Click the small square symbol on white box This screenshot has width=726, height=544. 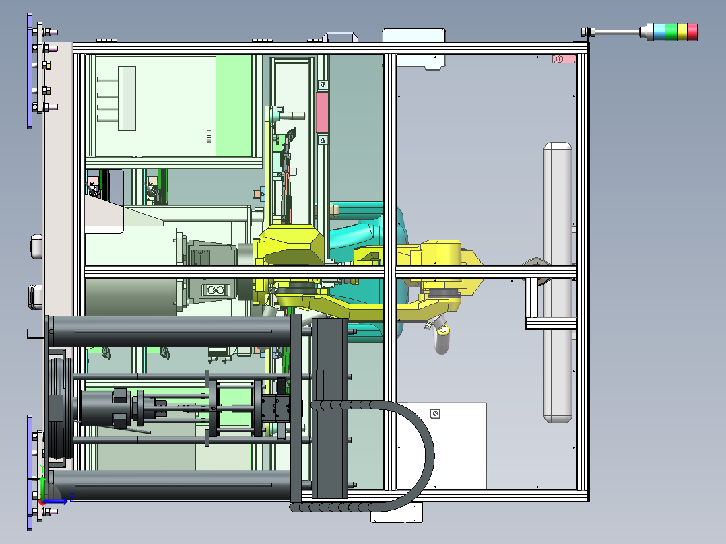click(435, 413)
